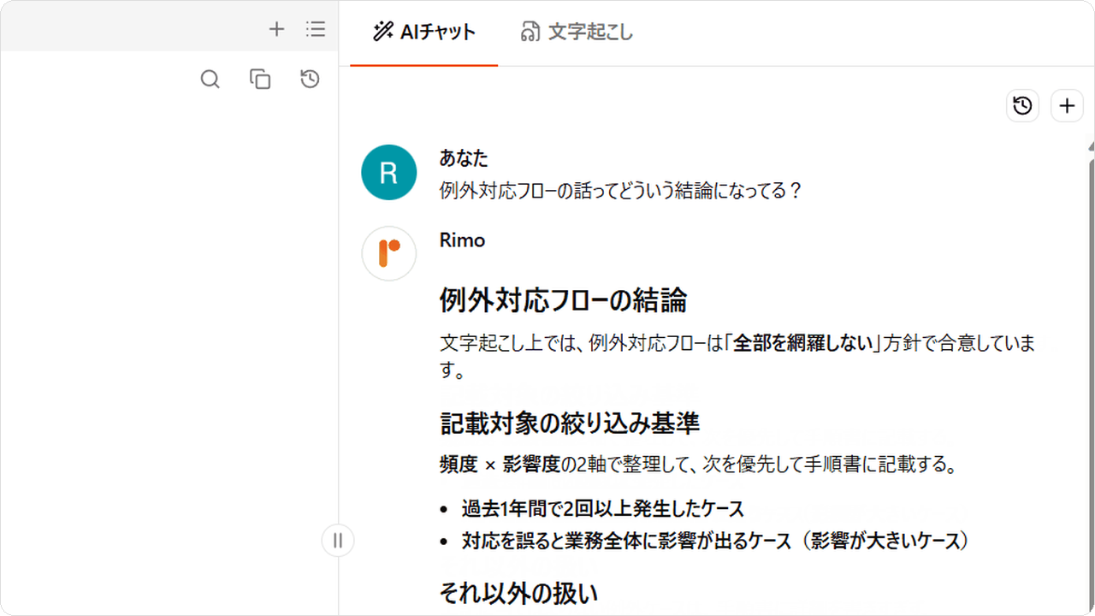Open history icon in left panel
1095x616 pixels.
click(310, 80)
